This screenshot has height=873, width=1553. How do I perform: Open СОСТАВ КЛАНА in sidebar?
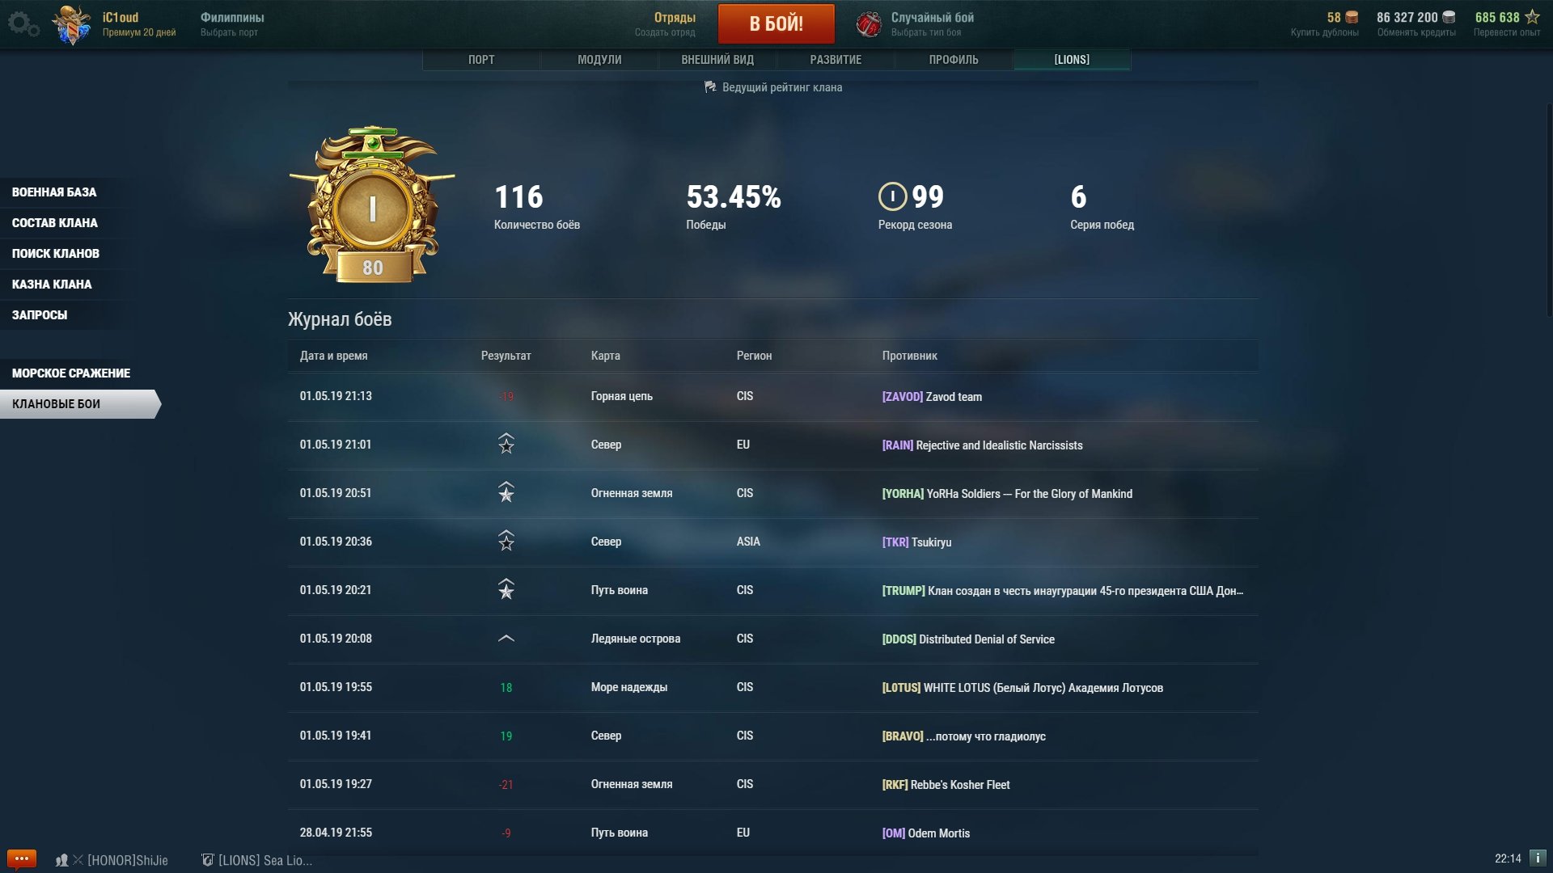click(x=54, y=223)
